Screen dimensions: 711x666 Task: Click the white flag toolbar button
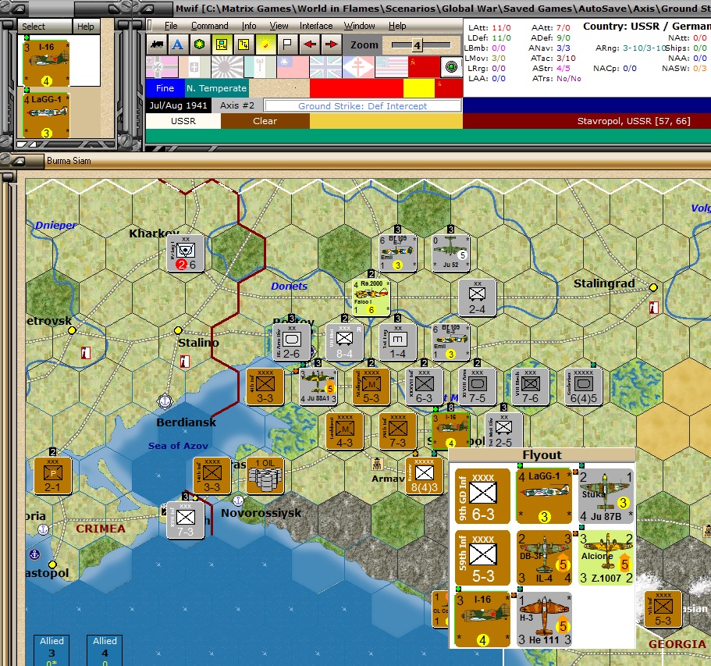point(287,45)
